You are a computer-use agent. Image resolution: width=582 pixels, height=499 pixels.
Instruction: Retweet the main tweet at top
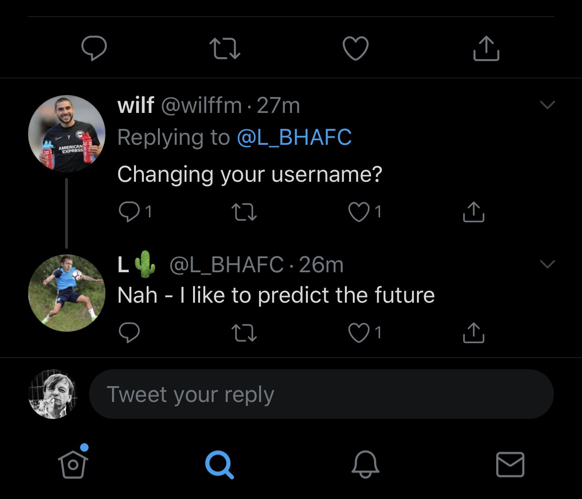[x=225, y=48]
